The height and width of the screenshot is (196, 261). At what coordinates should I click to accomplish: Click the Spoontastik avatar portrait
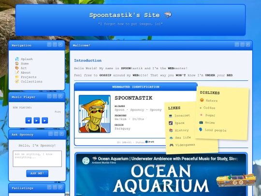click(x=95, y=114)
